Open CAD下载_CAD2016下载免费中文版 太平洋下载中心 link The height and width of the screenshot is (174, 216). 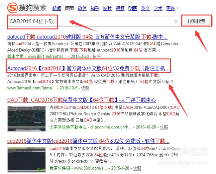click(81, 100)
